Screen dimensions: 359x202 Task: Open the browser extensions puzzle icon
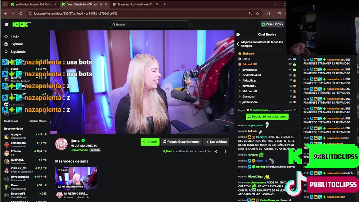pyautogui.click(x=268, y=13)
